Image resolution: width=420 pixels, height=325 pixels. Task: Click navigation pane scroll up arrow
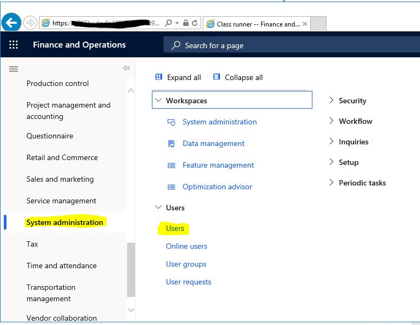[131, 91]
